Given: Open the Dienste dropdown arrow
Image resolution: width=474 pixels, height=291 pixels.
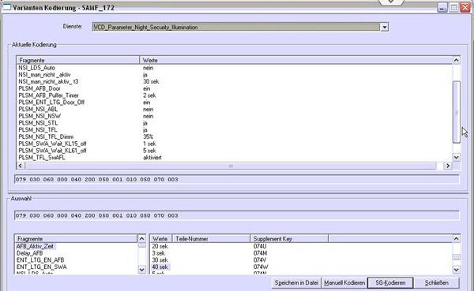Looking at the screenshot, I should pyautogui.click(x=384, y=27).
